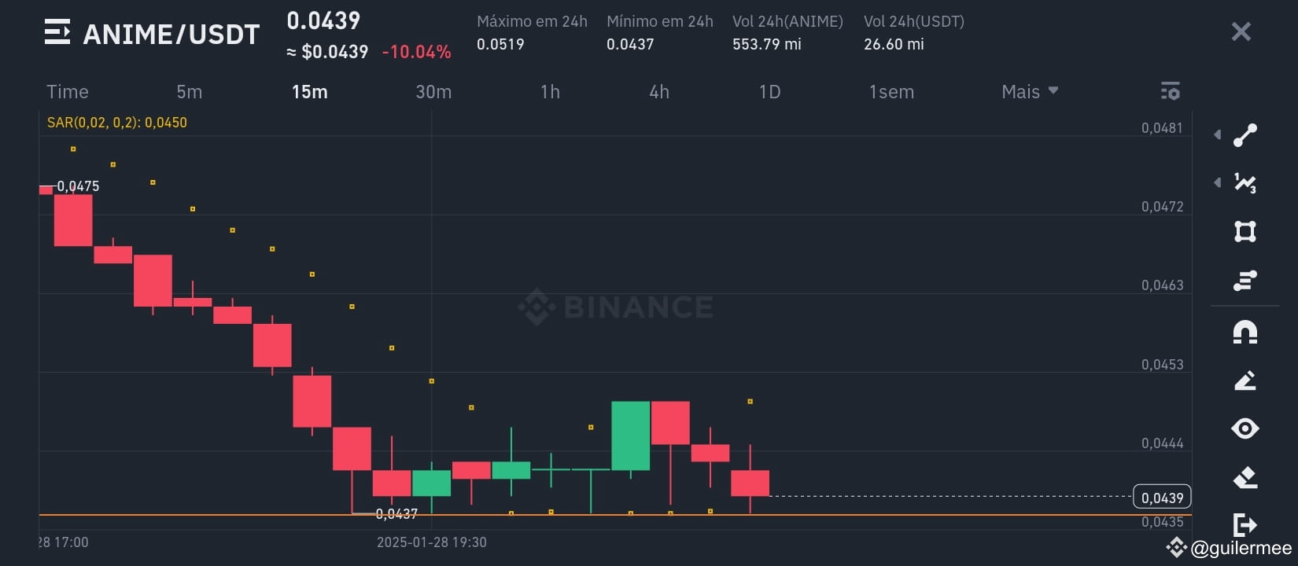Screen dimensions: 1298x566
Task: Select the 30m interval
Action: click(433, 91)
